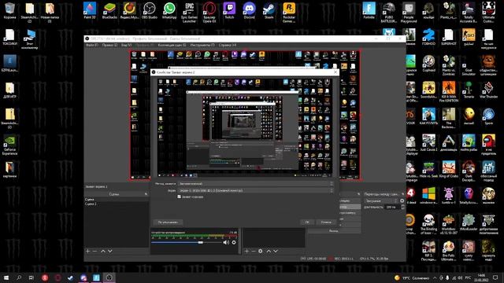Viewport: 504px width, 283px height.
Task: Open GeForce Experience desktop shortcut
Action: 9,145
